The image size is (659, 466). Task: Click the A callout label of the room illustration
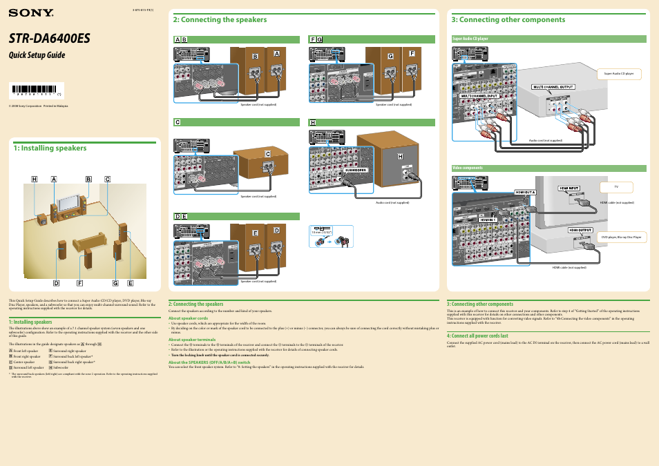click(x=54, y=179)
